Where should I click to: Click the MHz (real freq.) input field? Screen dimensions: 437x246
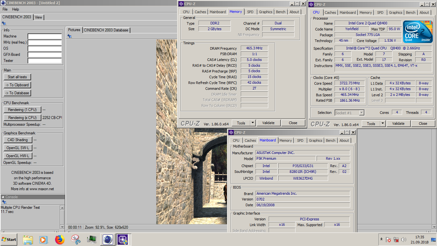45,42
